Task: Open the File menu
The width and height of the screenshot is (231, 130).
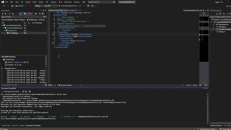Action: coord(7,2)
